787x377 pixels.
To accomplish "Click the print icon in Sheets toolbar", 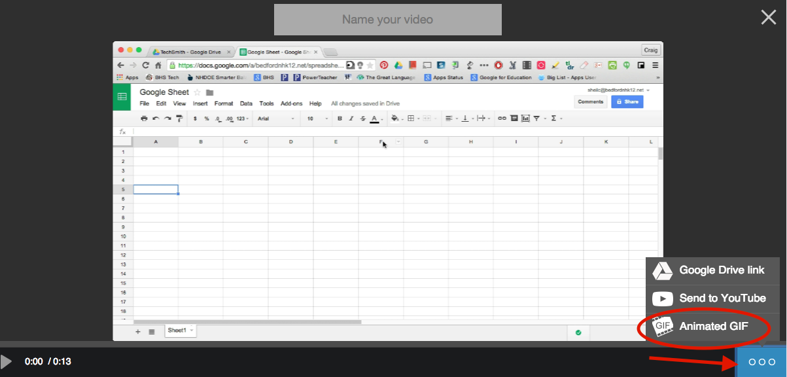I will 145,118.
